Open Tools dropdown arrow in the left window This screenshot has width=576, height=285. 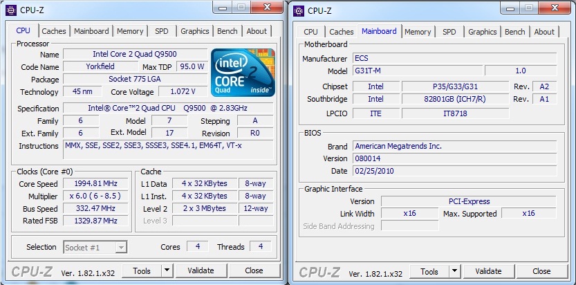point(167,271)
